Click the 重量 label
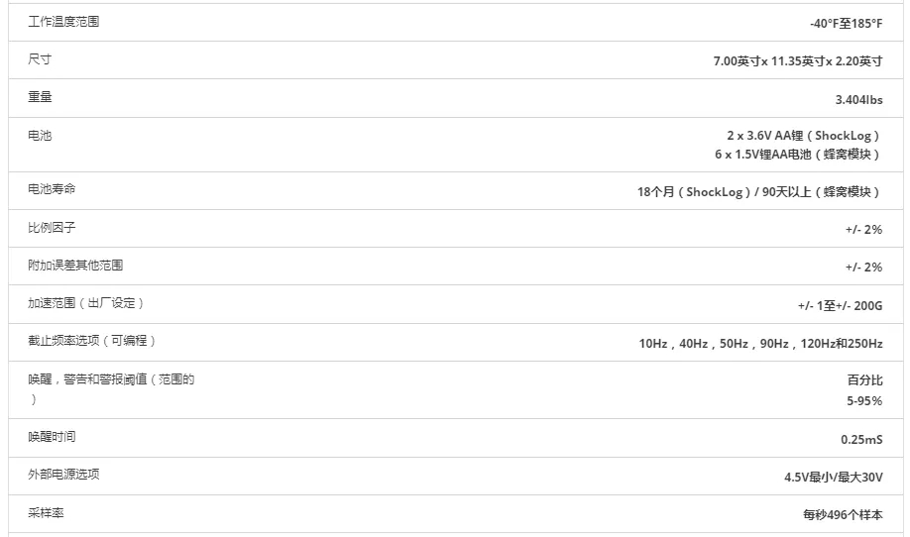The image size is (910, 537). 40,97
